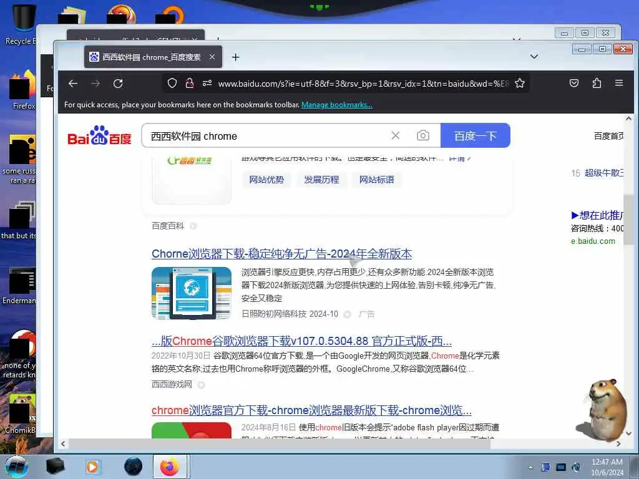639x479 pixels.
Task: Select the Enderman desktop icon
Action: (19, 286)
